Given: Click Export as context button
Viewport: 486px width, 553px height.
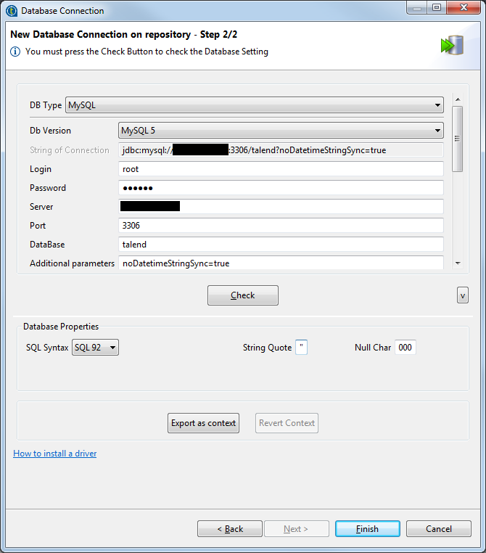Looking at the screenshot, I should coord(203,423).
